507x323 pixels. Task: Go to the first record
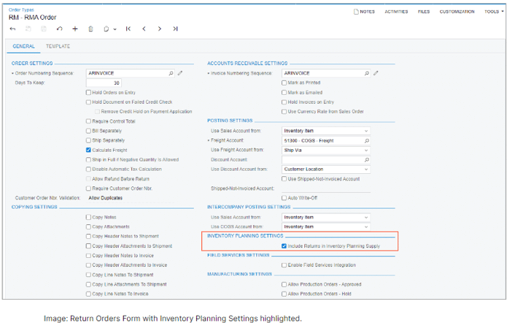point(128,29)
